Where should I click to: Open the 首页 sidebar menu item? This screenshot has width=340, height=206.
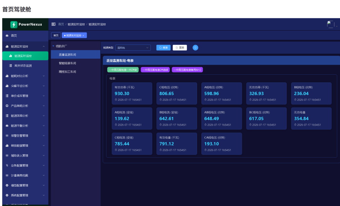(x=25, y=36)
